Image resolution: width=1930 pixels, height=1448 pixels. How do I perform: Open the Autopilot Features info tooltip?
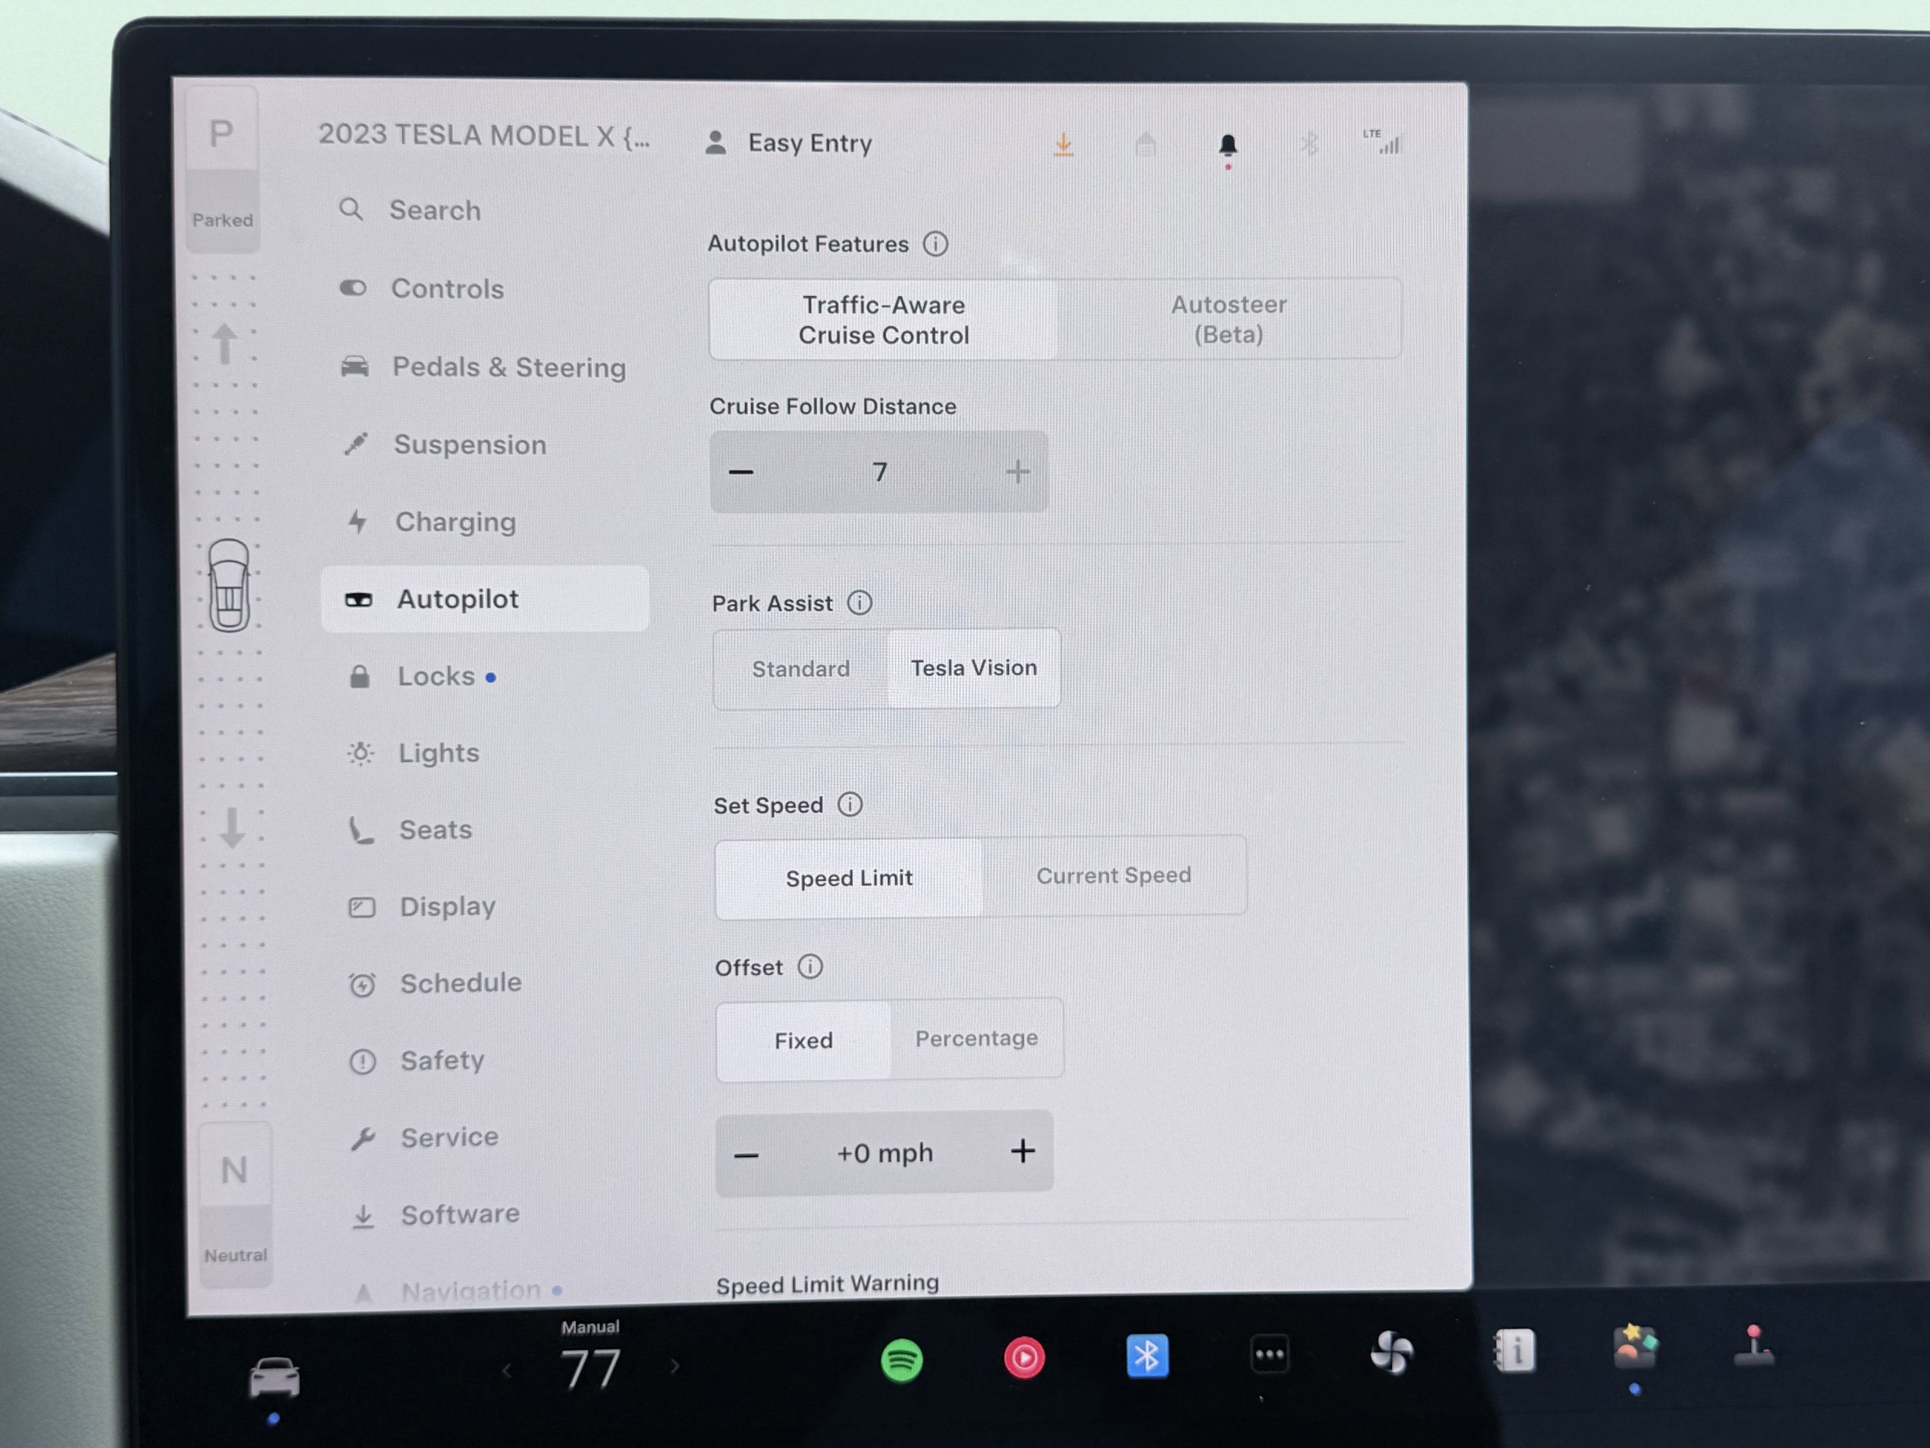point(935,243)
